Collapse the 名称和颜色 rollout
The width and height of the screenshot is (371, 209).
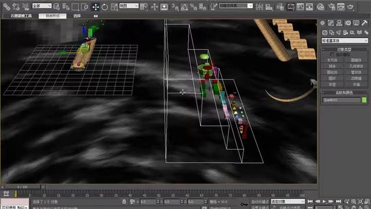[x=344, y=92]
